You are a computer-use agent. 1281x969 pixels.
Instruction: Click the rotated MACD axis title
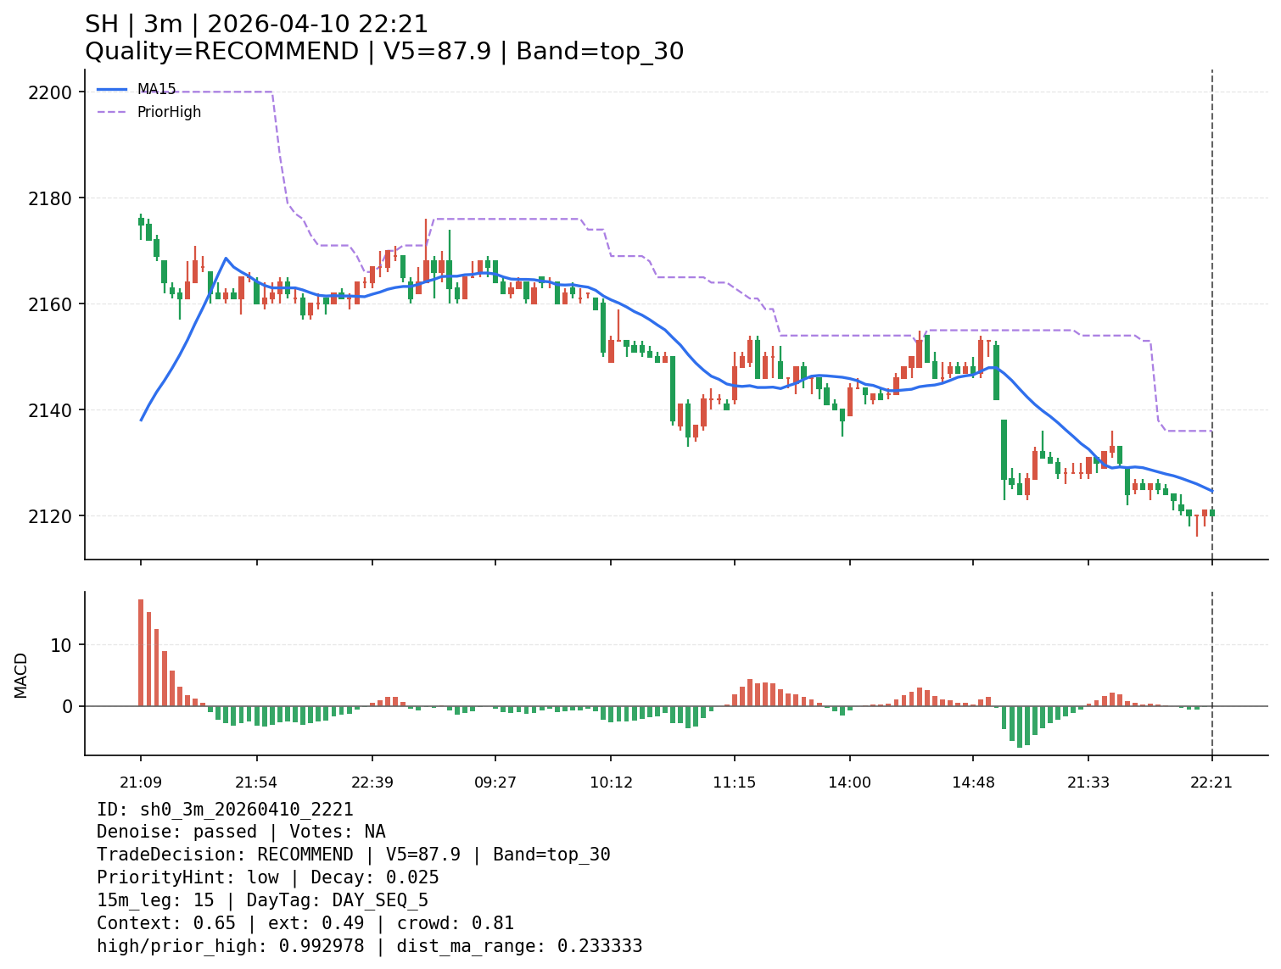point(21,675)
